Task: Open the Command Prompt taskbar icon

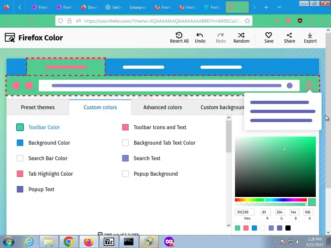Action: [x=129, y=242]
